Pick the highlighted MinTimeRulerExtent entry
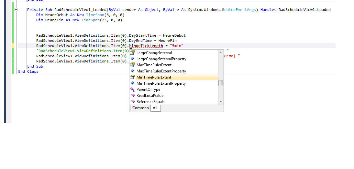354x169 pixels. [177, 77]
